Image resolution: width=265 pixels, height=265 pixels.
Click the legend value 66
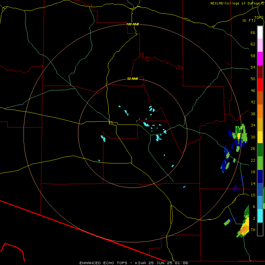pos(253,32)
